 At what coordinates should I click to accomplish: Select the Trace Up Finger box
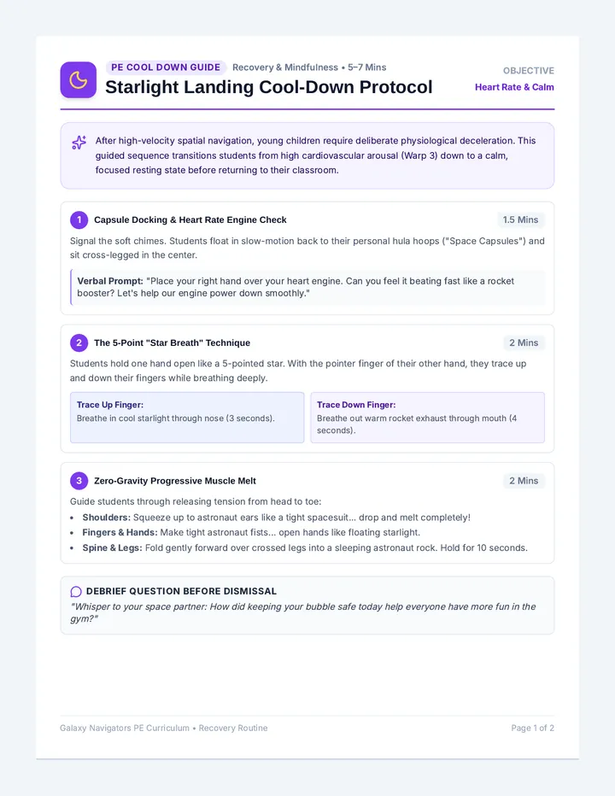coord(187,418)
